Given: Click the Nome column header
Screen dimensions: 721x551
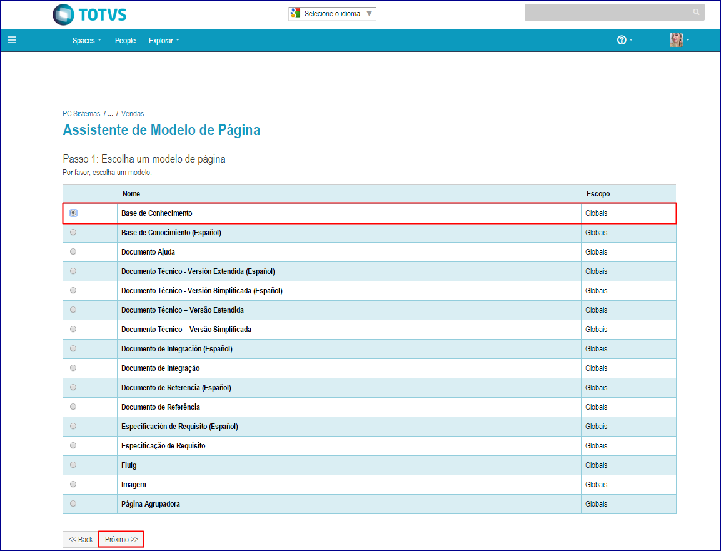Looking at the screenshot, I should click(x=131, y=194).
